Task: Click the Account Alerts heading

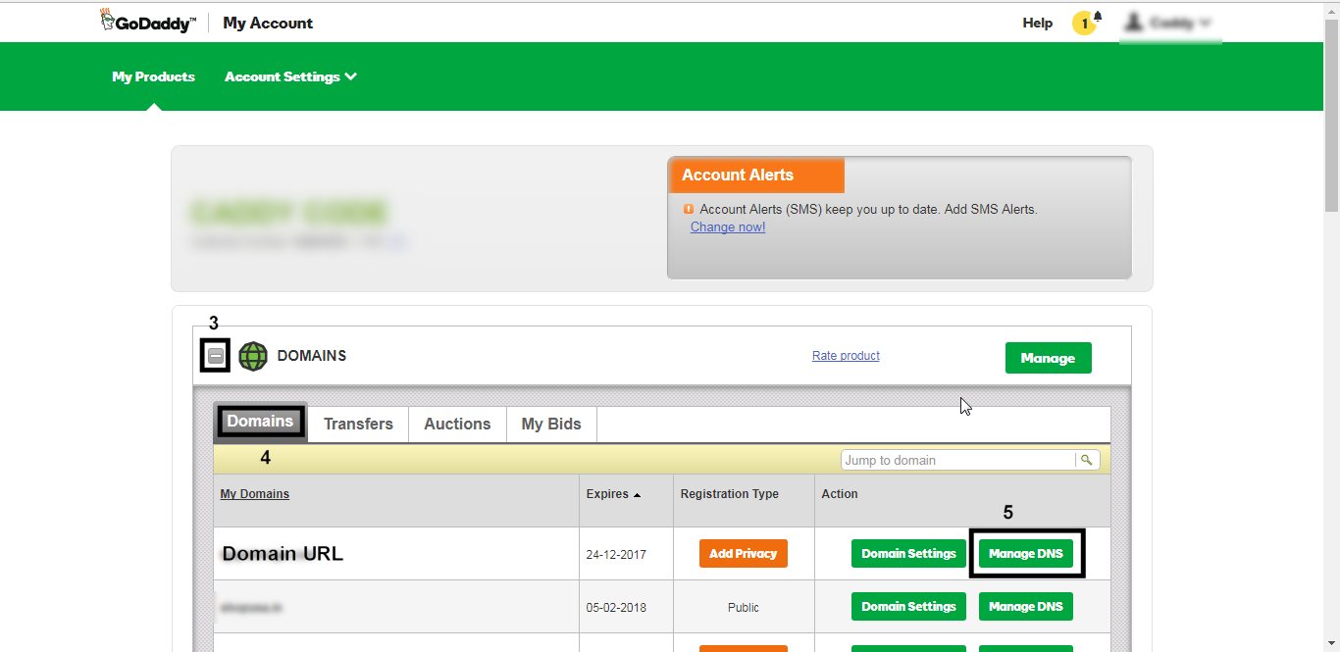Action: (738, 175)
